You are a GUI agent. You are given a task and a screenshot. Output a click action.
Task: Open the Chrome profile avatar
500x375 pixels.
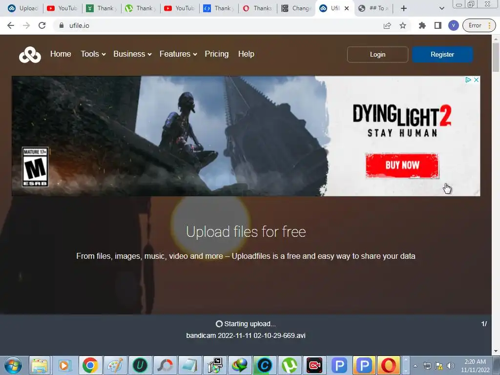454,25
